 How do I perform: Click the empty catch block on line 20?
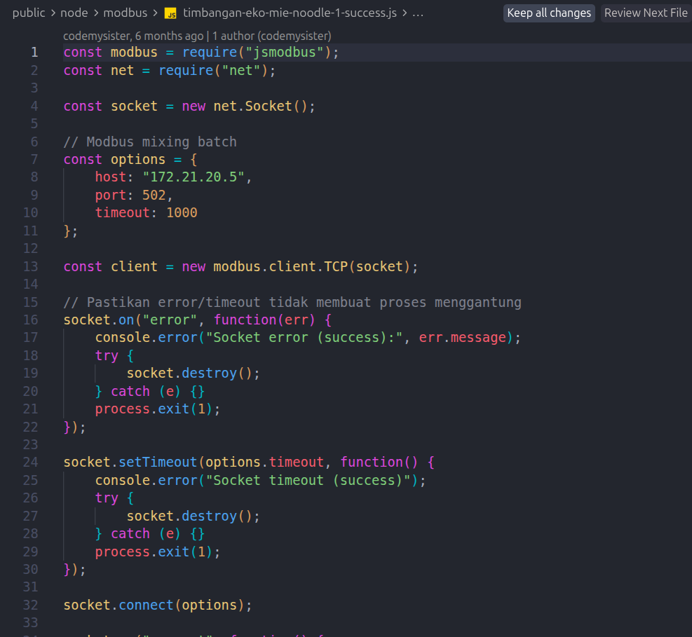pos(197,392)
